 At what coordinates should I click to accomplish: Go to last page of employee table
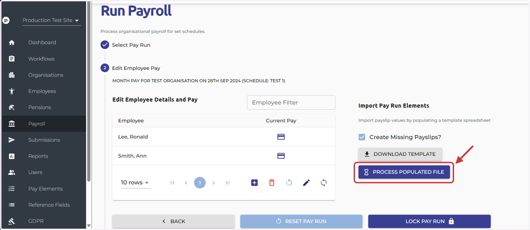click(x=227, y=183)
